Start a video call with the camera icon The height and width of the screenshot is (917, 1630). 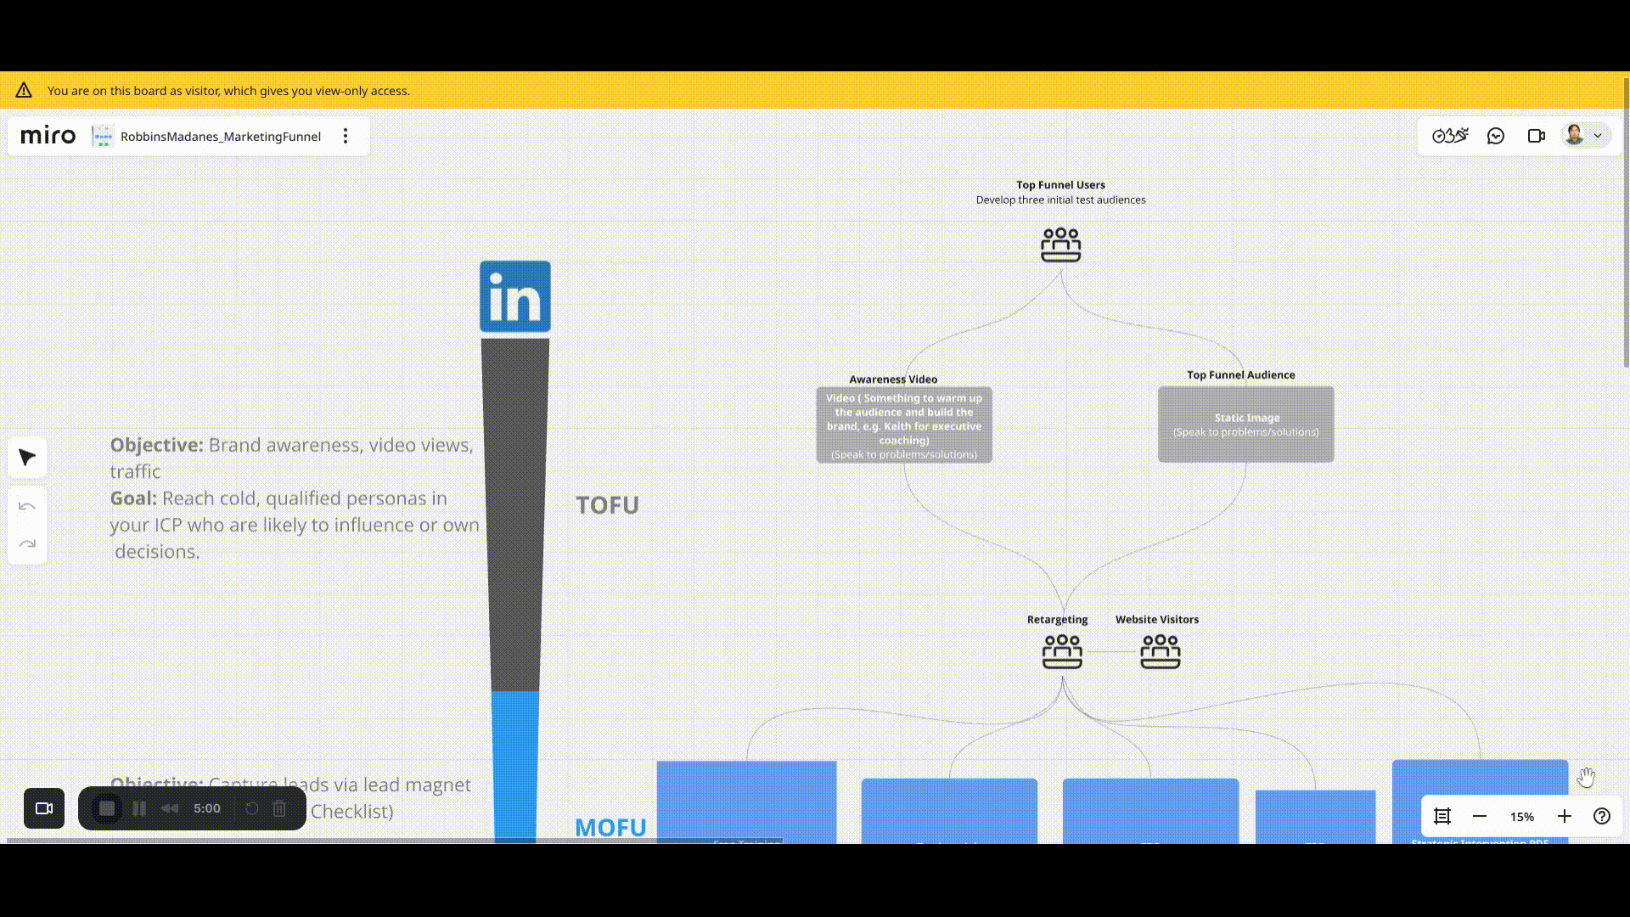1537,135
